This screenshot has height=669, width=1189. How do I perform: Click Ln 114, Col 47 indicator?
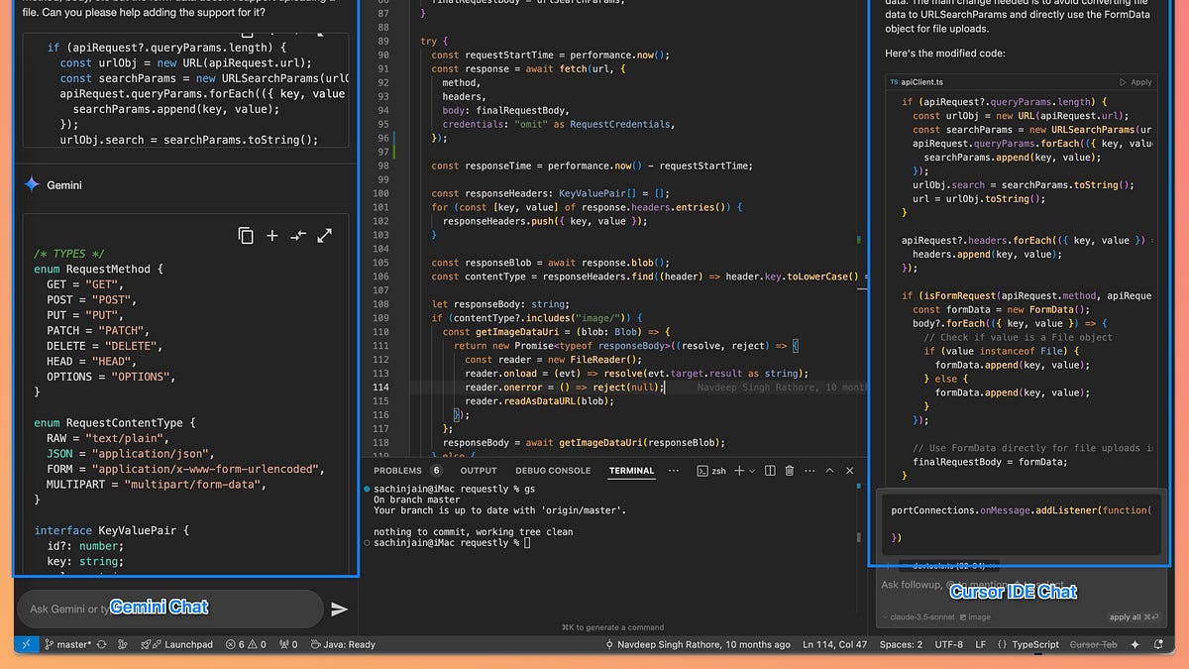835,644
